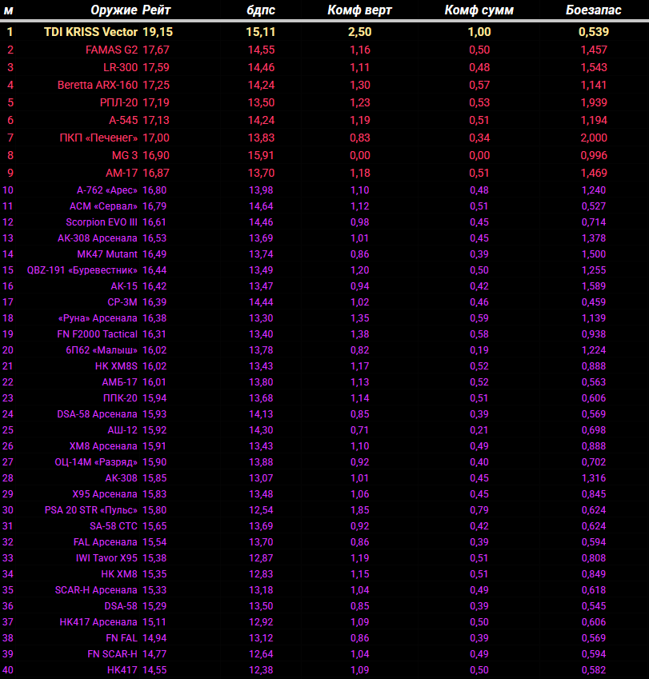The image size is (649, 679).
Task: Select the HK417 Арсенала weapon name
Action: pyautogui.click(x=98, y=623)
